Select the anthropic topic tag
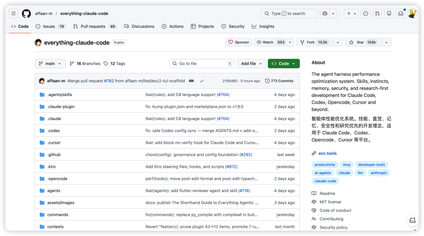 pyautogui.click(x=378, y=173)
